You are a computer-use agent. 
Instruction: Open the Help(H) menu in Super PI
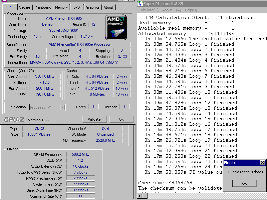[191, 10]
